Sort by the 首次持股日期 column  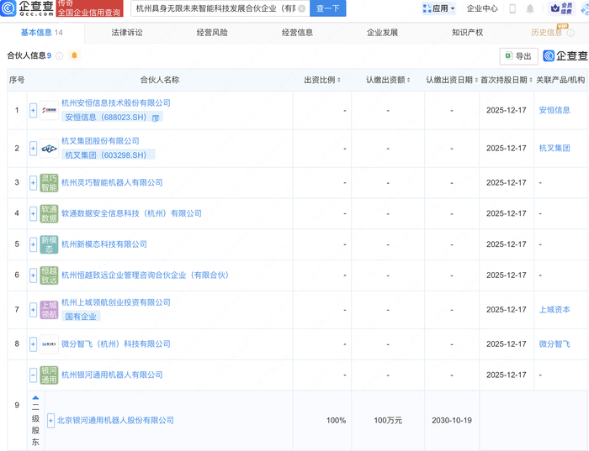503,80
